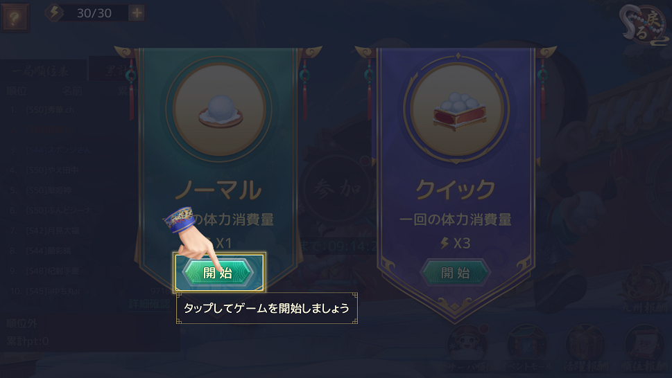The width and height of the screenshot is (672, 378).
Task: Switch to the 一局順位表 tab
Action: (x=41, y=70)
